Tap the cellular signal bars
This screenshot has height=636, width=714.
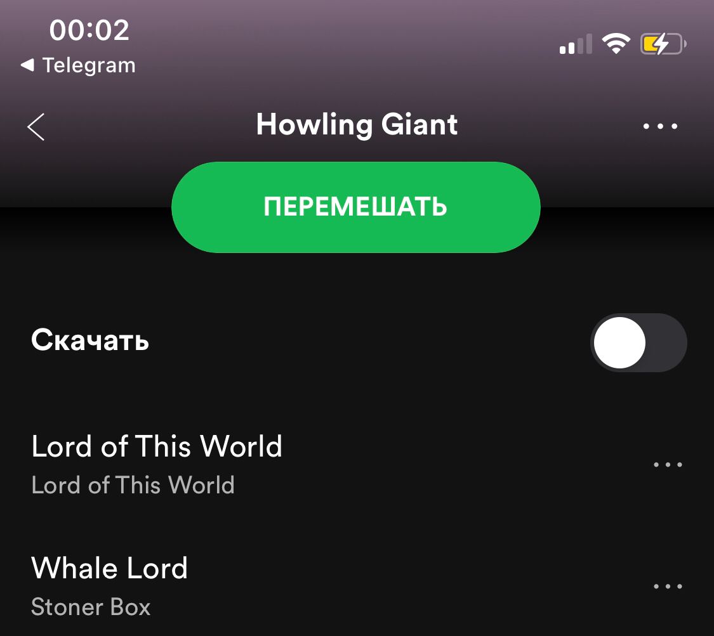pyautogui.click(x=576, y=44)
